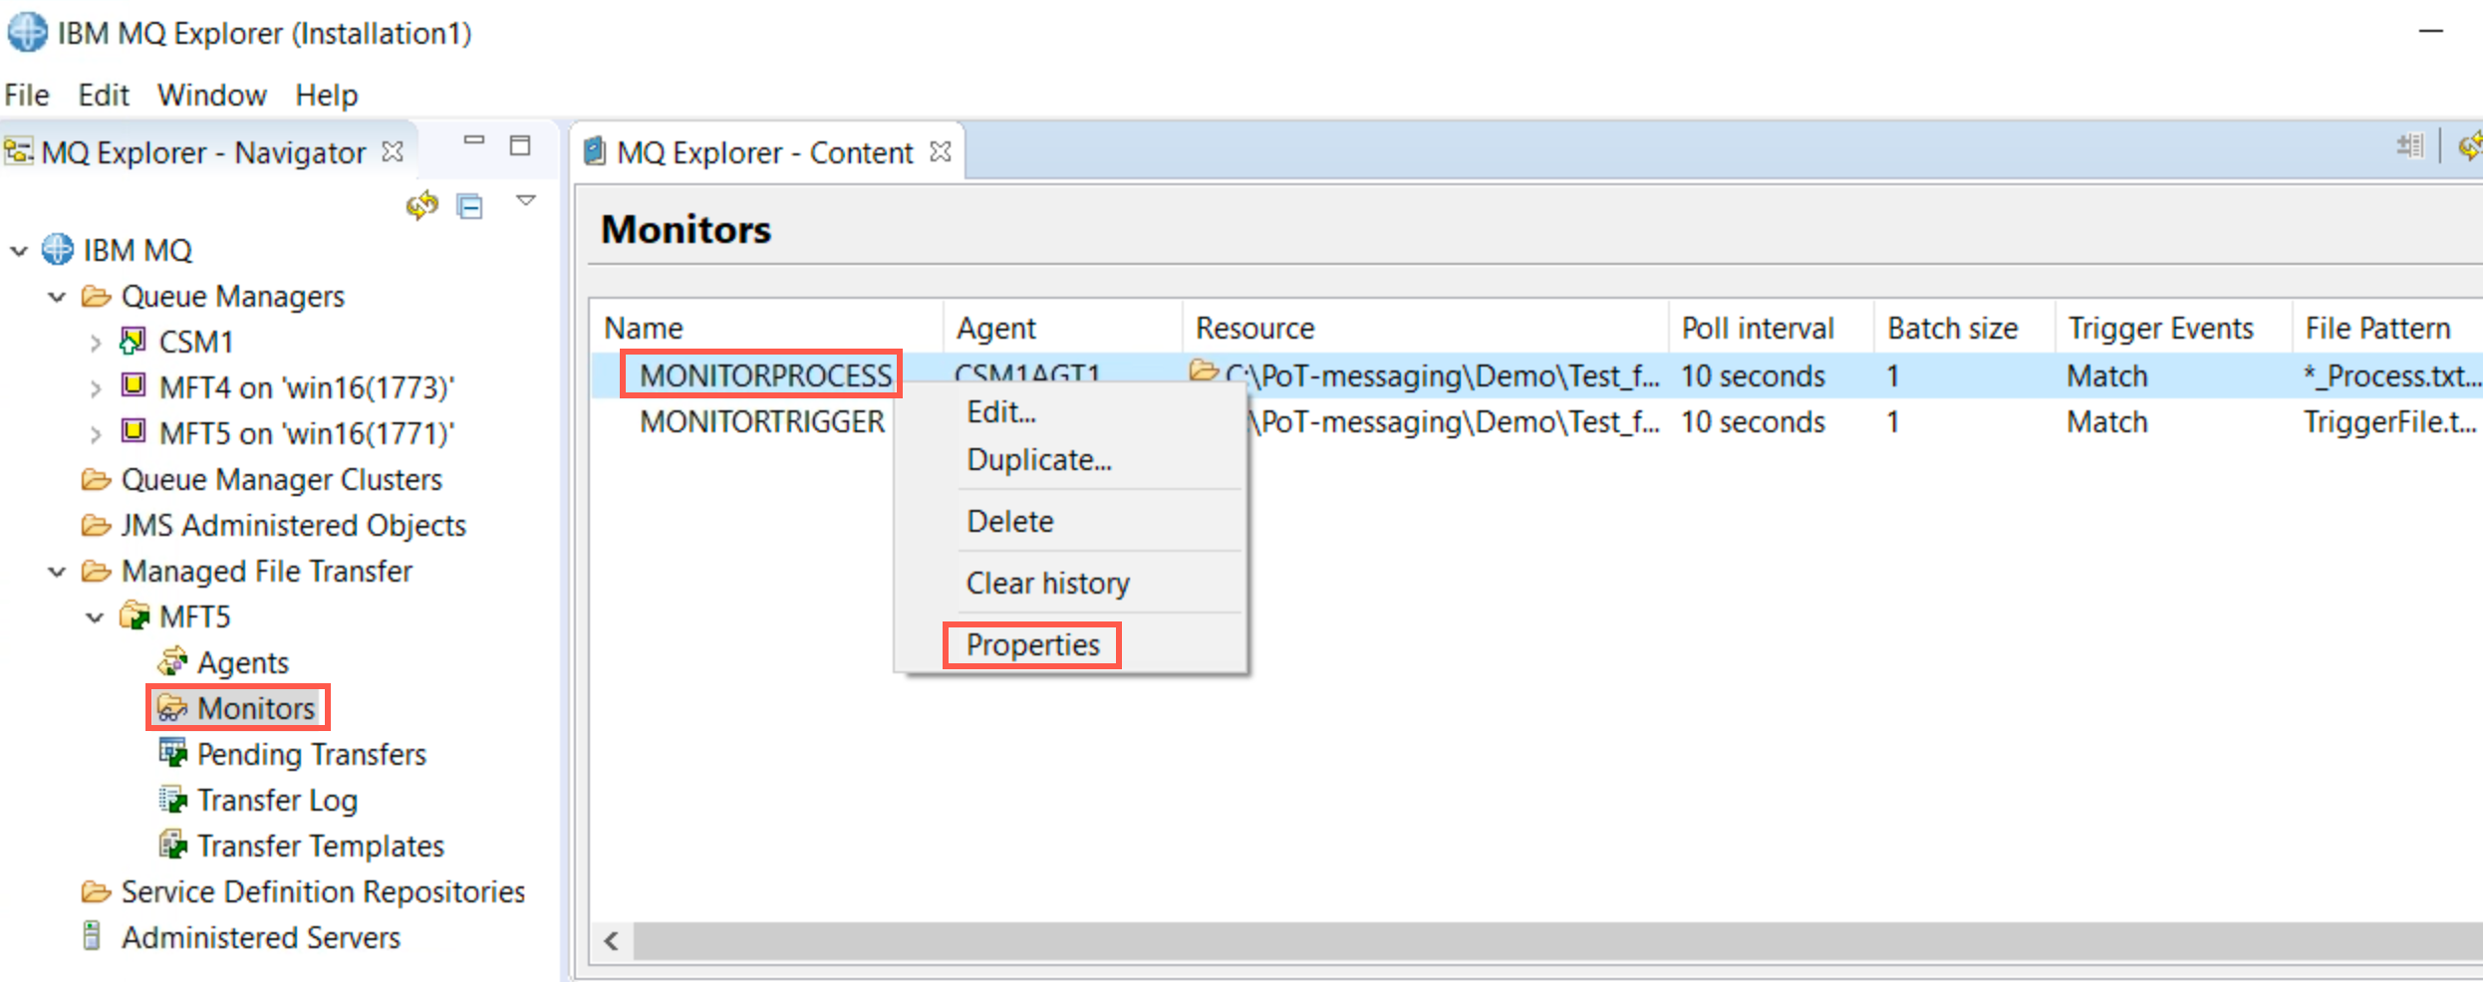Switch to the MQ Explorer - Content tab

click(764, 152)
